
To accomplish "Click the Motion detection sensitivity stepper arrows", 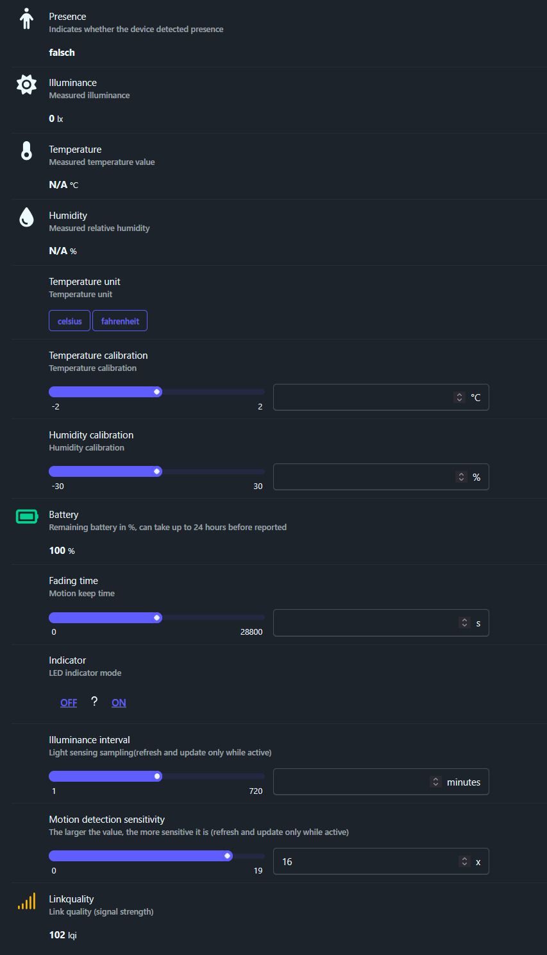I will [465, 861].
